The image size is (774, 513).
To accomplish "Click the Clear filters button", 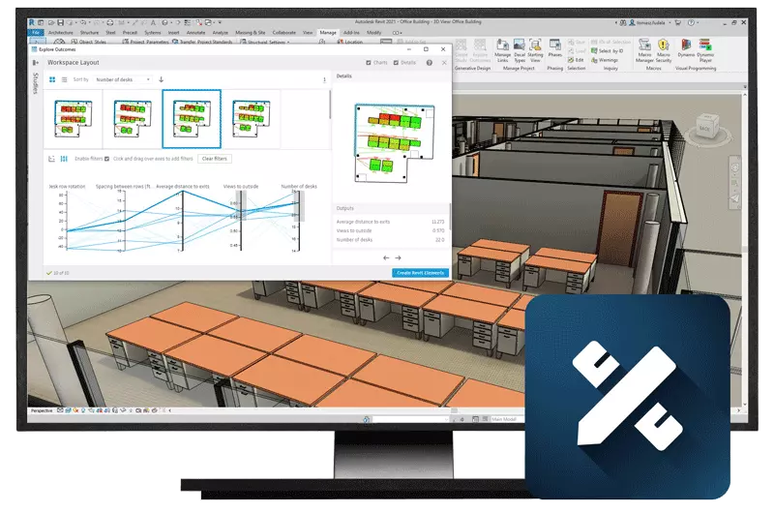I will point(214,159).
